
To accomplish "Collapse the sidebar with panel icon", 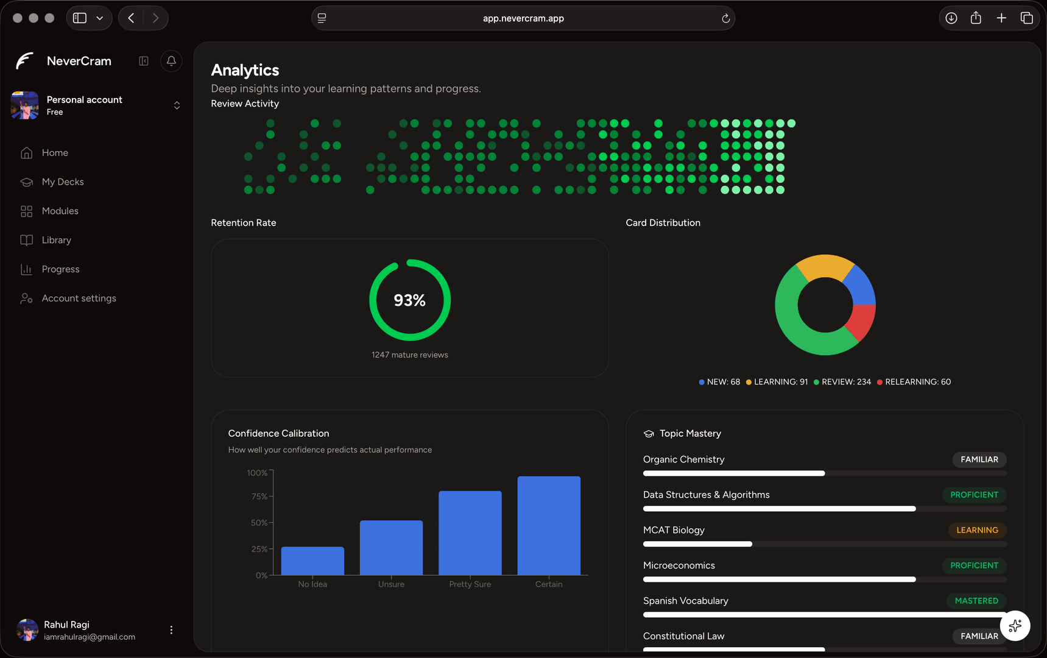I will pos(144,61).
